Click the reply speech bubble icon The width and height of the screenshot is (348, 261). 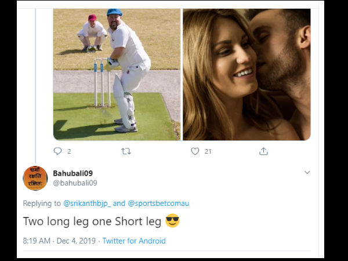pos(57,151)
